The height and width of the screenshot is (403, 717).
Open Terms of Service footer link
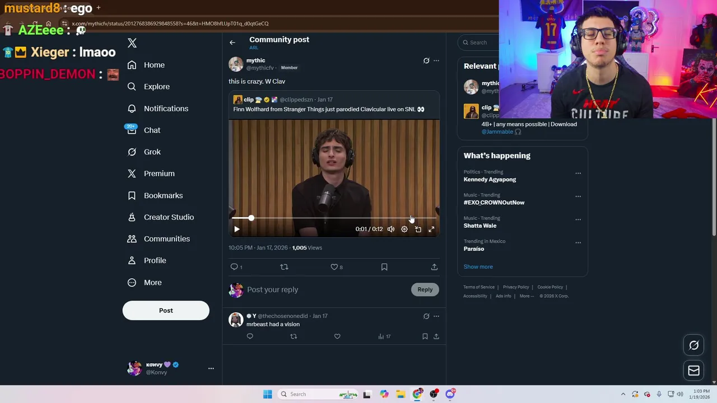479,287
